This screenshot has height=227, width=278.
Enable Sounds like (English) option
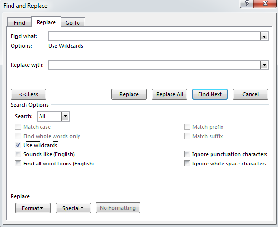coord(18,154)
